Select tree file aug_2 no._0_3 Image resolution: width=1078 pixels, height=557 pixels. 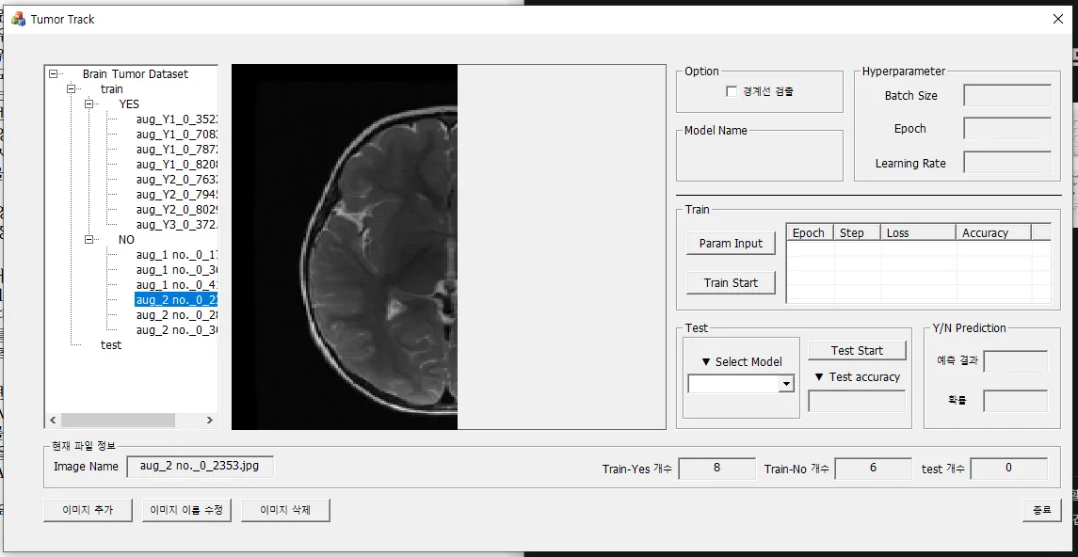(177, 330)
